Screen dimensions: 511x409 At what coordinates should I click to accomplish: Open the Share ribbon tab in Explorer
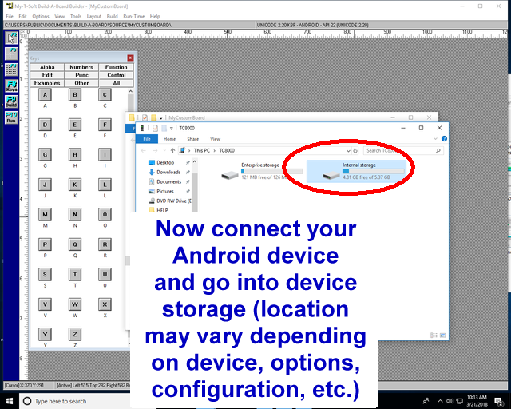tap(192, 139)
